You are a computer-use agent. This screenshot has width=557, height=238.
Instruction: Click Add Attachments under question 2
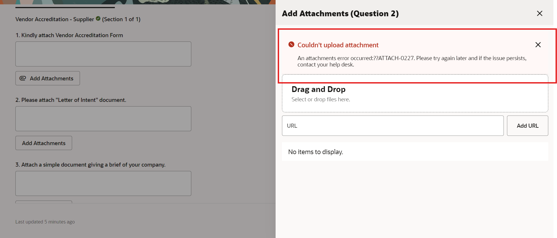pyautogui.click(x=44, y=143)
